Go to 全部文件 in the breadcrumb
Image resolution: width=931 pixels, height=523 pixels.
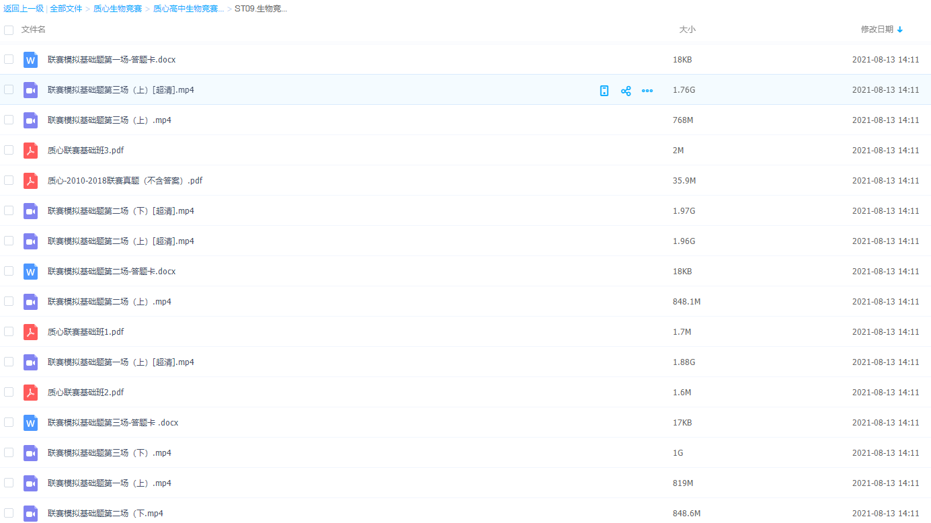point(66,9)
